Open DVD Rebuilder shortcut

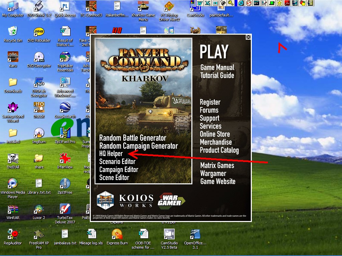pos(39,34)
